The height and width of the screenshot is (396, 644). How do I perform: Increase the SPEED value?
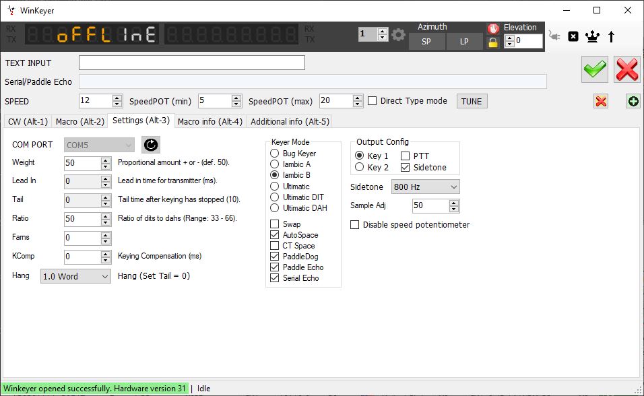(x=117, y=98)
